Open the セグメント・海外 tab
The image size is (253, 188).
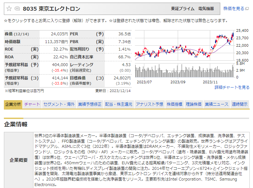pyautogui.click(x=59, y=104)
